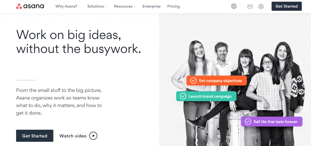This screenshot has height=146, width=311.
Task: Click Get Started button below hero text
Action: pos(35,136)
